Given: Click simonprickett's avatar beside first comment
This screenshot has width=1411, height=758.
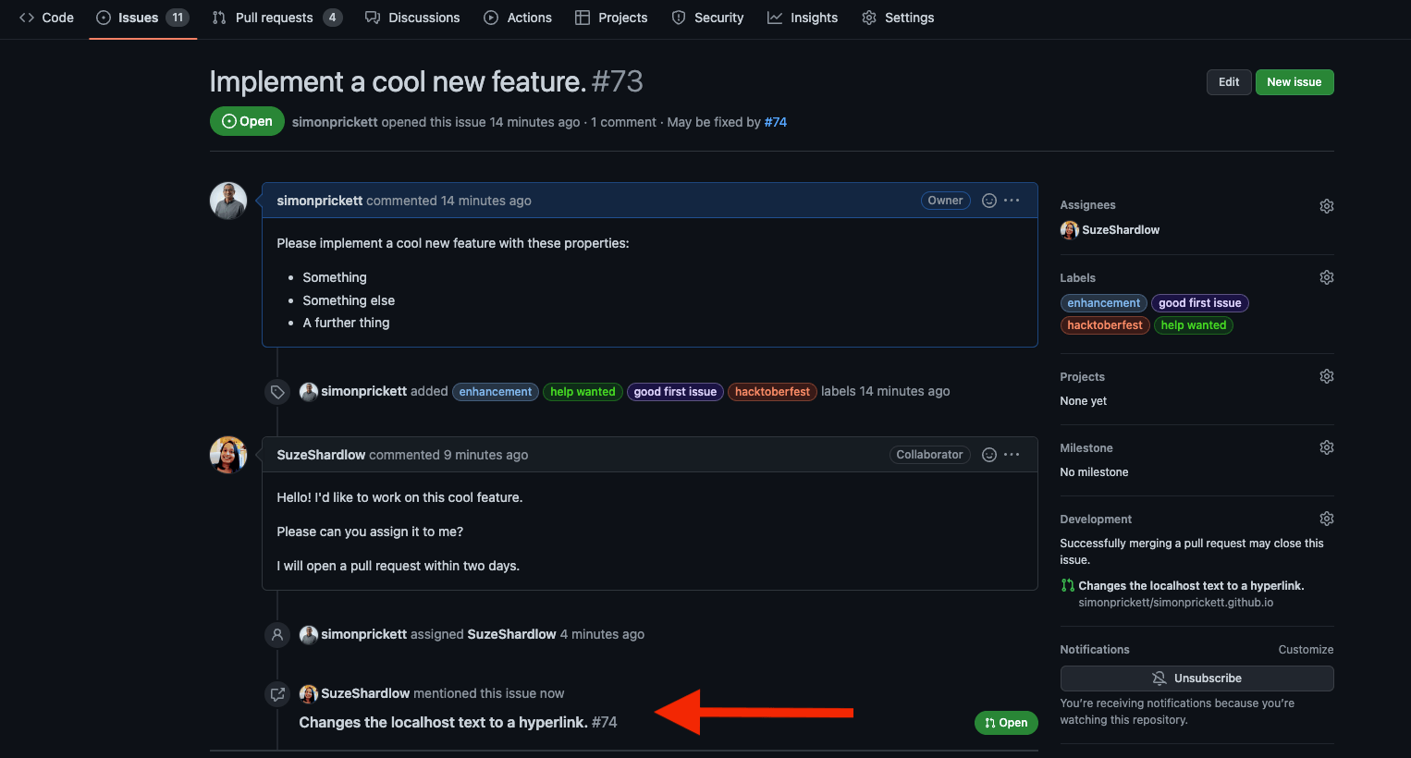Looking at the screenshot, I should 228,201.
